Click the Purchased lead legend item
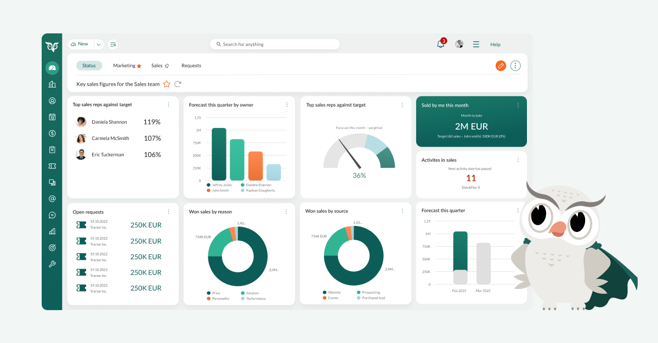This screenshot has width=658, height=343. tap(371, 298)
